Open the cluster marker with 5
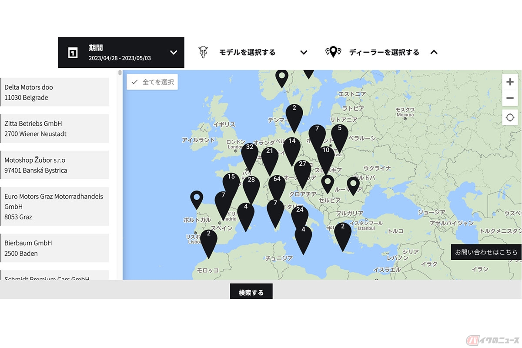 pos(340,138)
